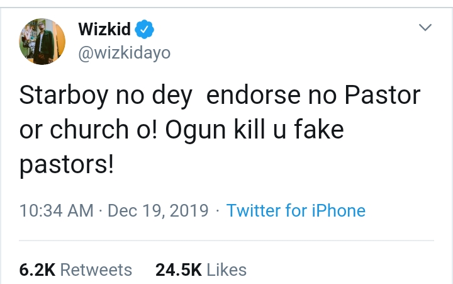Click the divider line above retweet counts
Image resolution: width=453 pixels, height=284 pixels.
[226, 241]
